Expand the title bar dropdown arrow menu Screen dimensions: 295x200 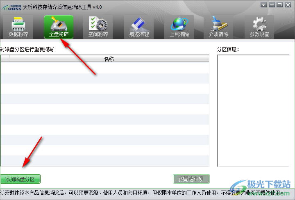coord(264,5)
